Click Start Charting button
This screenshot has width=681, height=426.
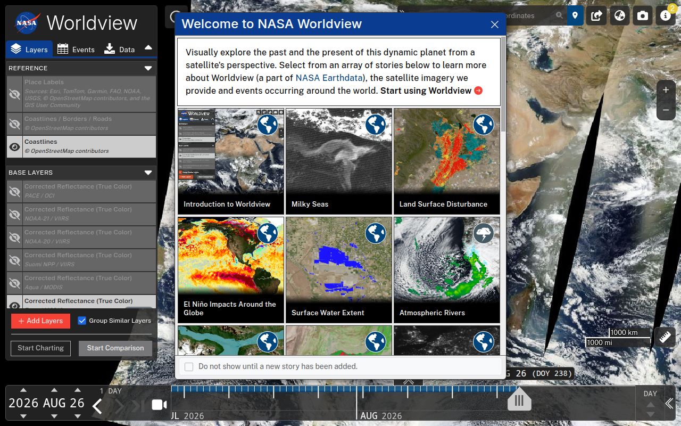(x=40, y=348)
